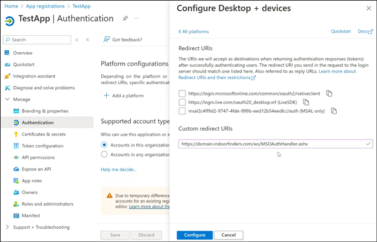
Task: Click the Got feedback icon
Action: 106,40
